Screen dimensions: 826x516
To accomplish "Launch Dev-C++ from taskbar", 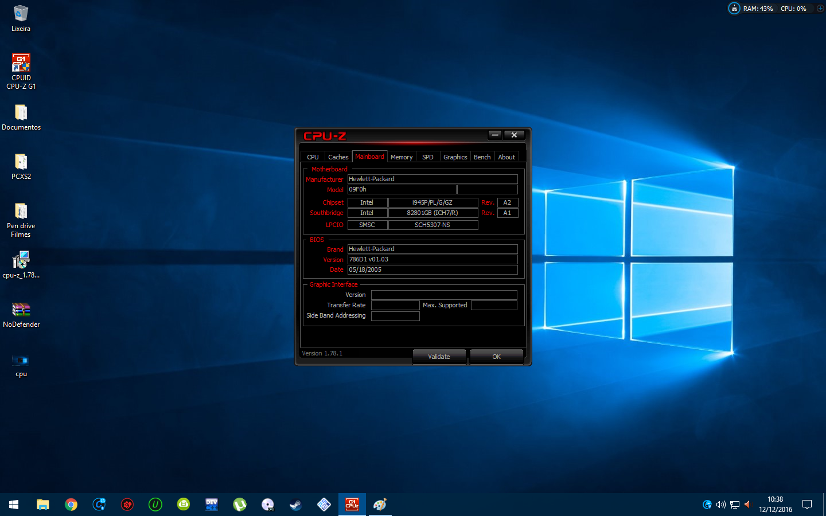I will [x=212, y=505].
